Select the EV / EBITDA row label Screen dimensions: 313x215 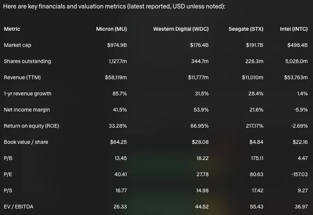18,207
